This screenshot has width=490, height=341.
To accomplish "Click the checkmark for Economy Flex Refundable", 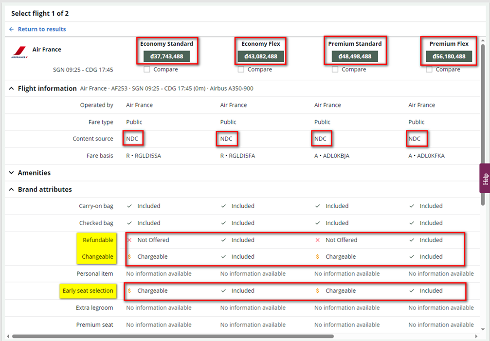I will point(223,240).
